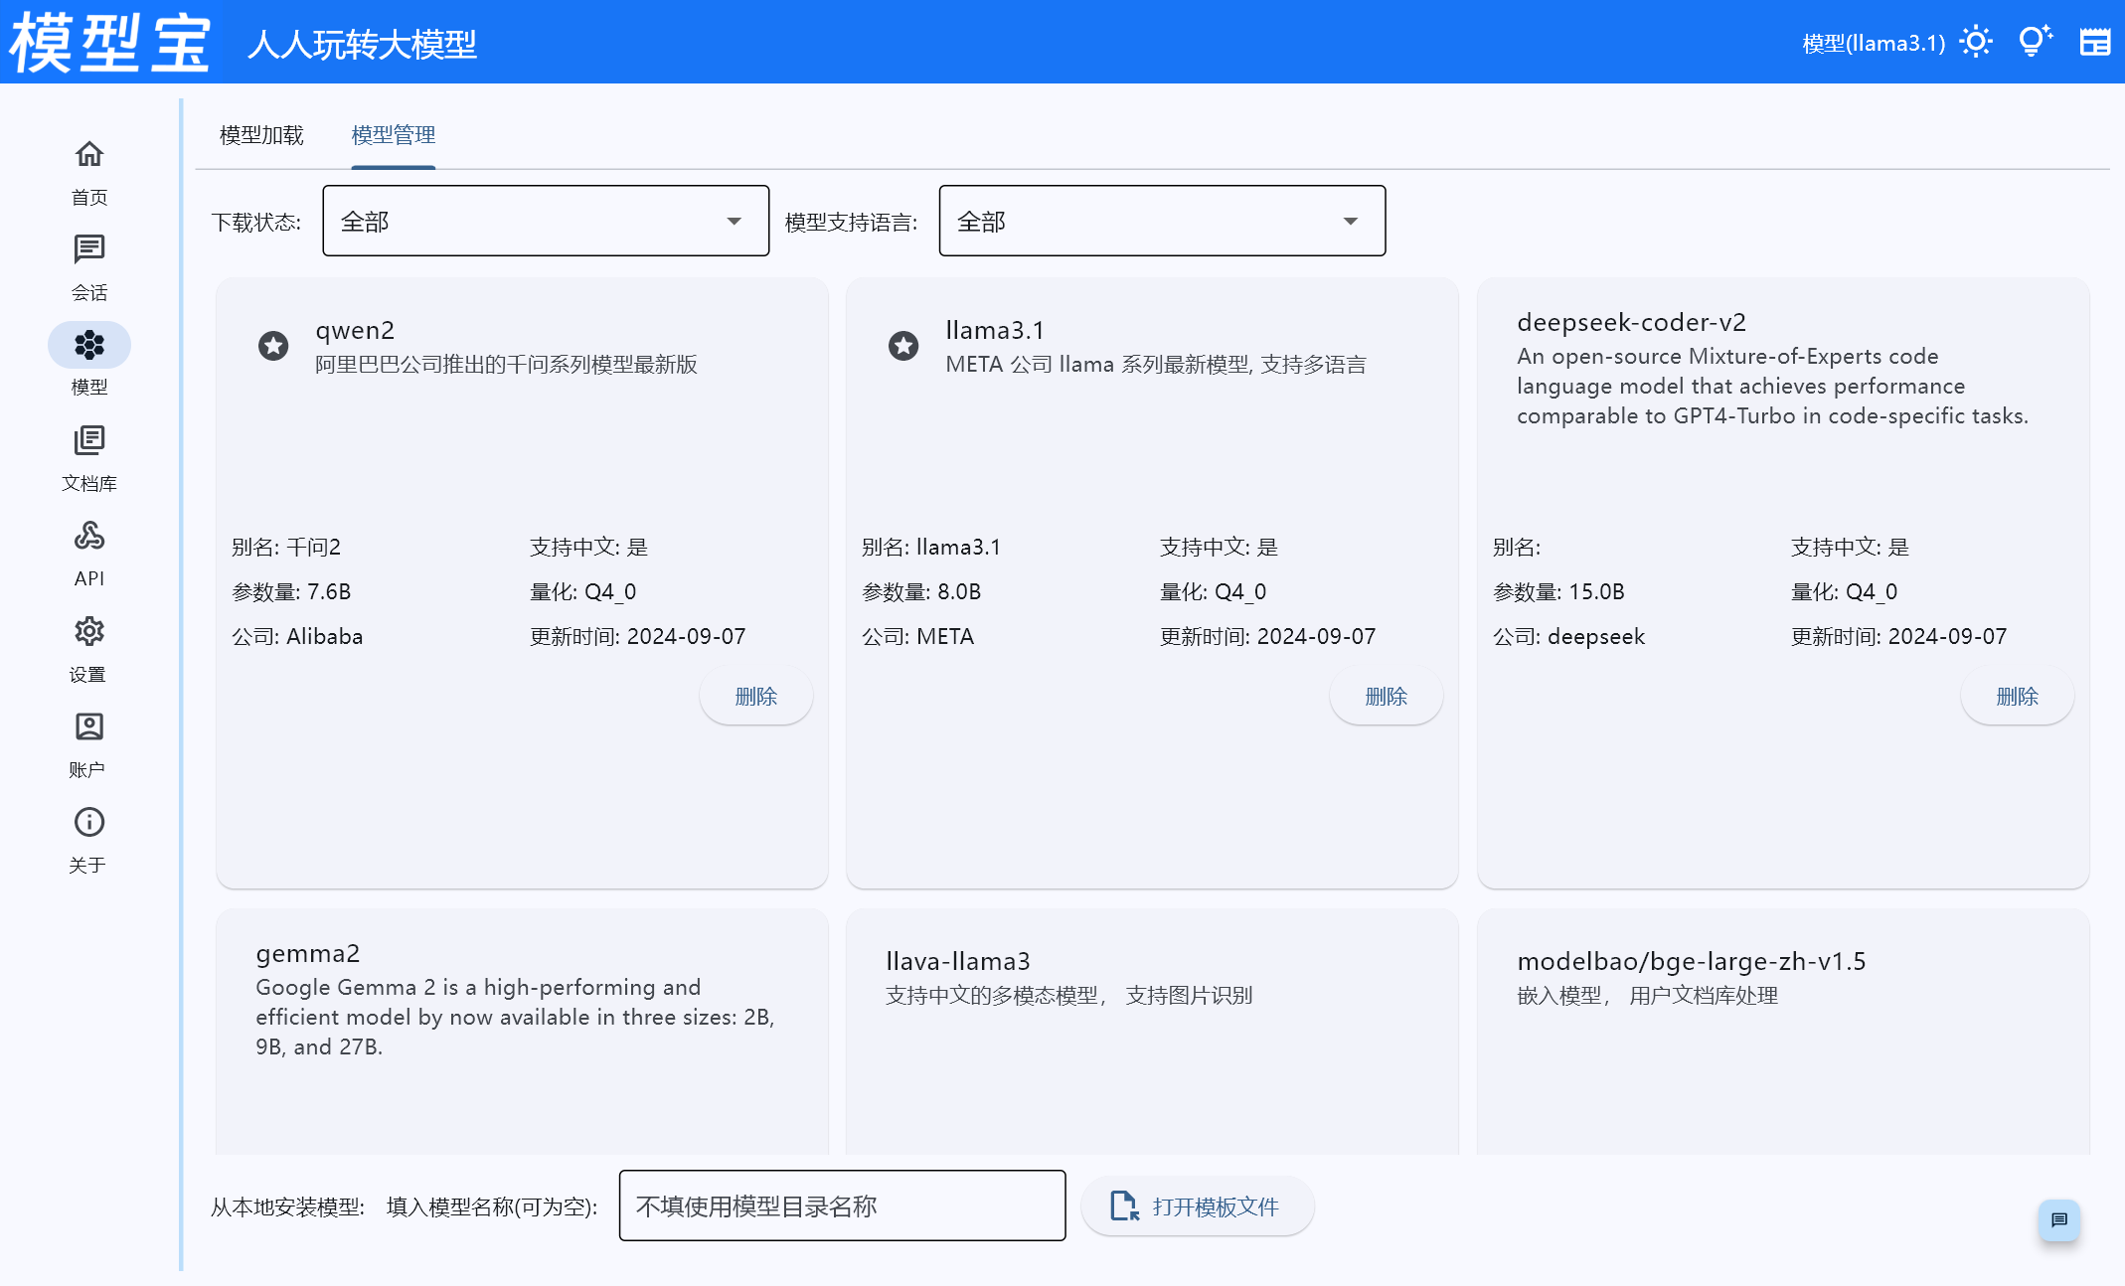The height and width of the screenshot is (1286, 2125).
Task: Toggle the star favorite on qwen2
Action: coord(273,345)
